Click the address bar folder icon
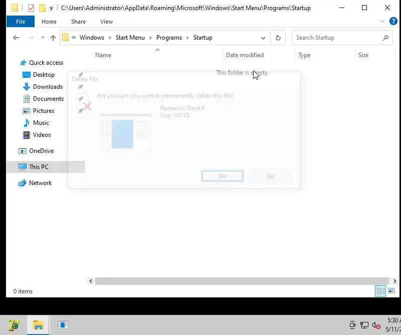Screen dimensions: 401x335 pyautogui.click(x=66, y=38)
